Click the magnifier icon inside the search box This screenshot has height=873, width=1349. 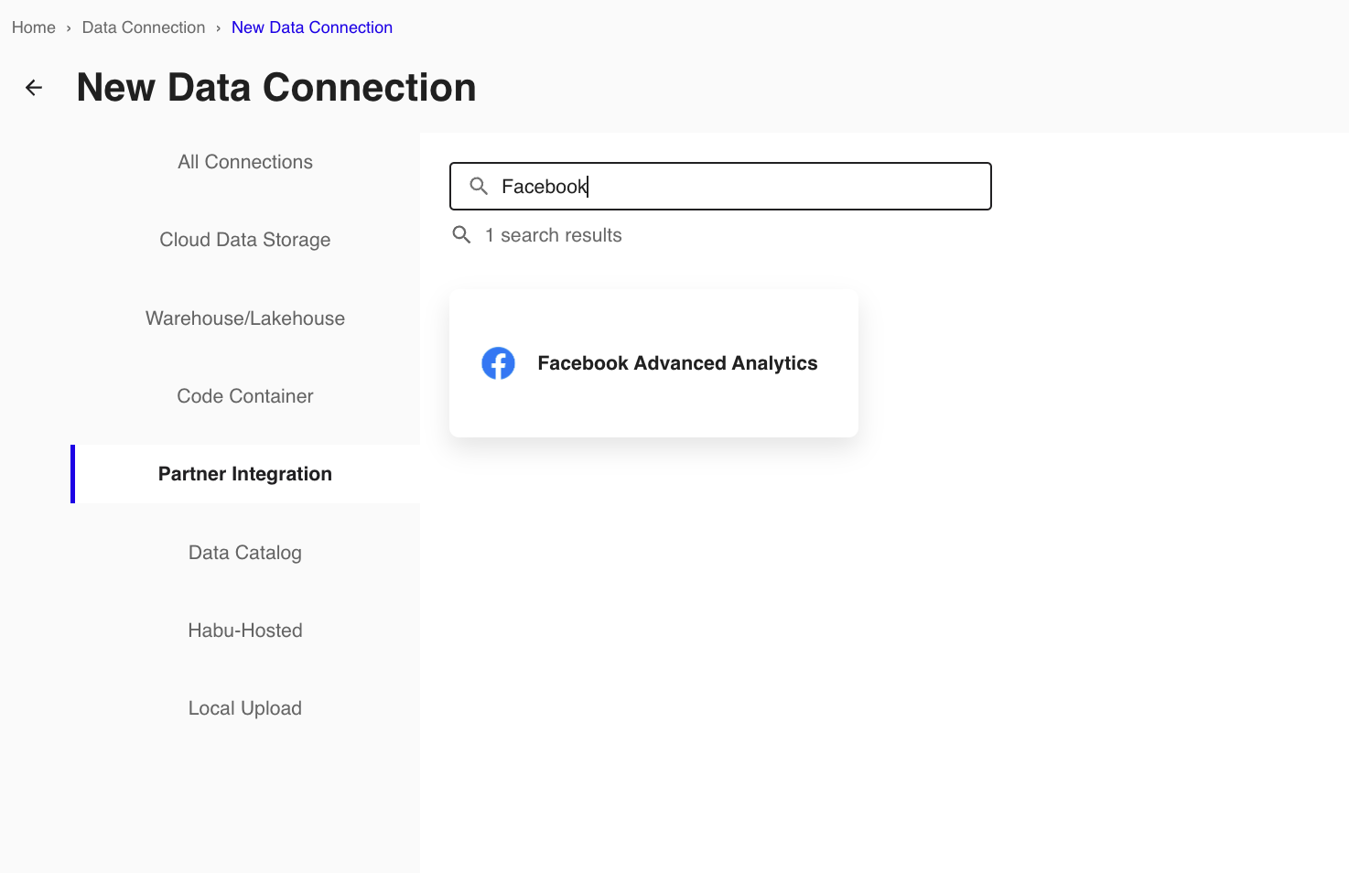[479, 187]
